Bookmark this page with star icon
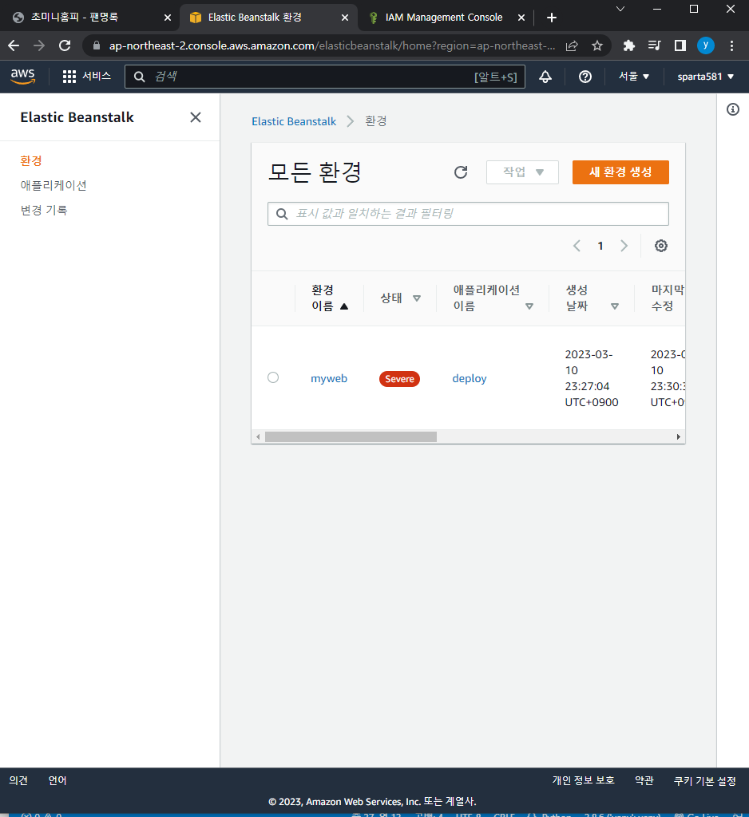Screen dimensions: 749x817 (x=597, y=45)
